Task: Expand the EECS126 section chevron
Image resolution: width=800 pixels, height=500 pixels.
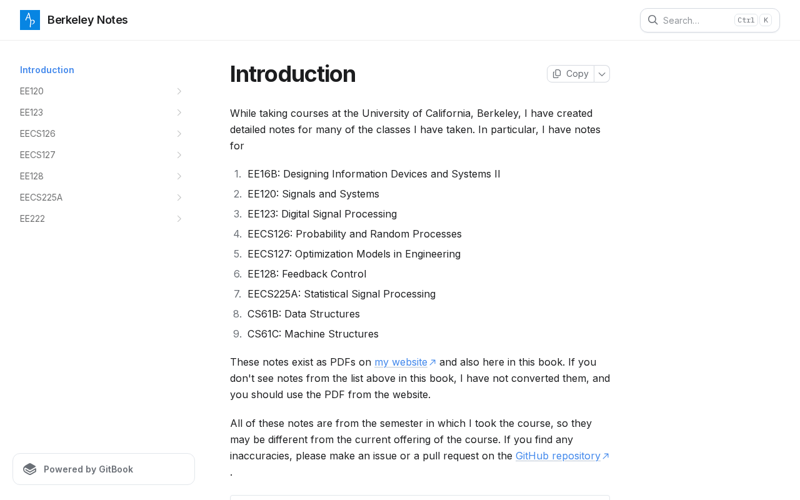Action: (179, 134)
